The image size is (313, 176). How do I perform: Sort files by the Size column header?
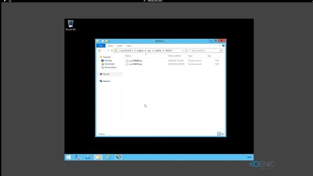pos(209,56)
